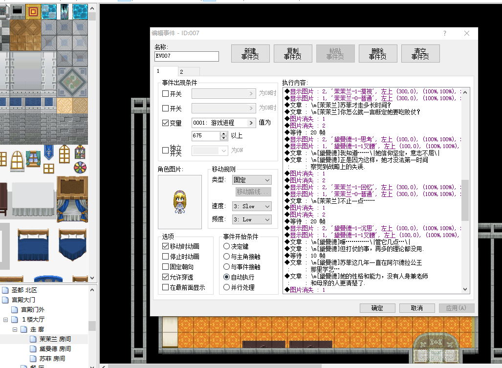Select the rounded blue bed tile
This screenshot has height=368, width=502.
pos(73,245)
